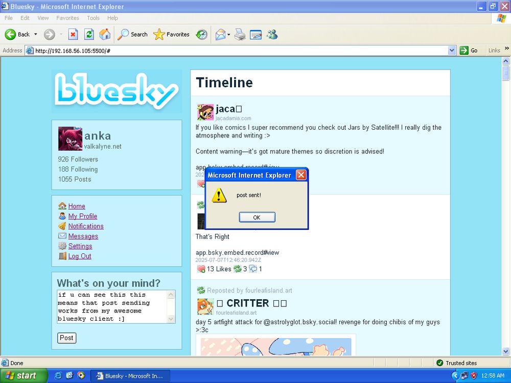Image resolution: width=511 pixels, height=383 pixels.
Task: Open the File menu
Action: coord(9,18)
